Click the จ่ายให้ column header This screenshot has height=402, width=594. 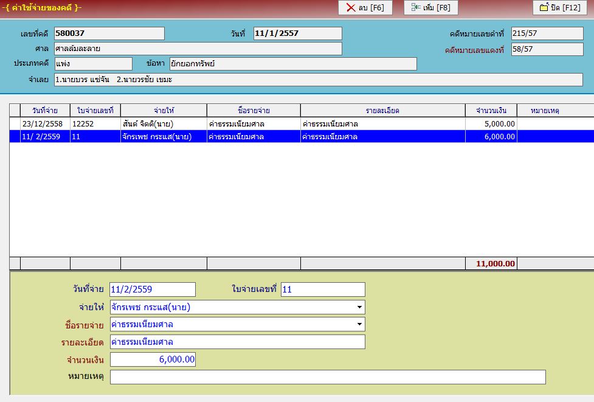(164, 111)
